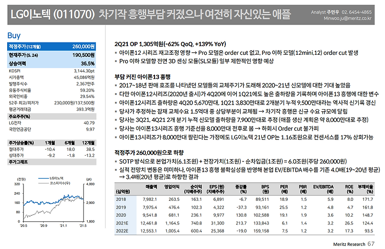Click the market cap value 45,086억원
The image size is (385, 249).
point(84,77)
